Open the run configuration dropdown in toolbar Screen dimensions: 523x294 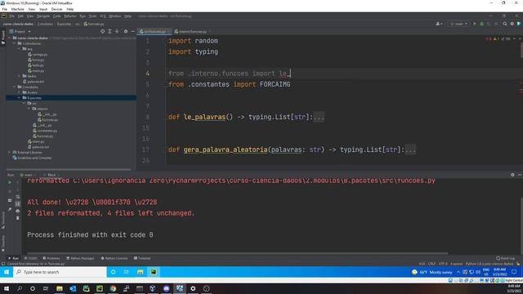click(459, 24)
